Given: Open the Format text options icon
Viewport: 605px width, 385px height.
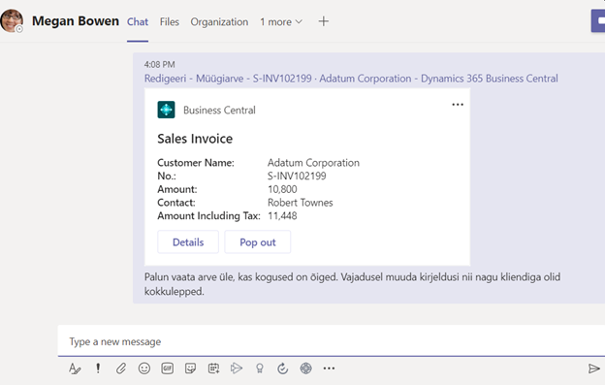Looking at the screenshot, I should [75, 369].
